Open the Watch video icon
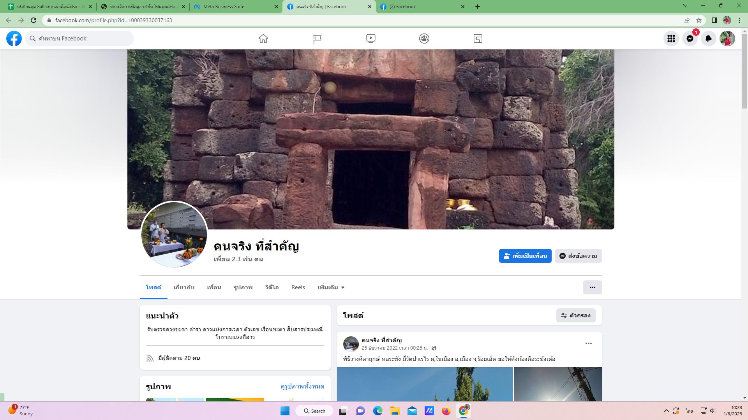 (x=370, y=38)
